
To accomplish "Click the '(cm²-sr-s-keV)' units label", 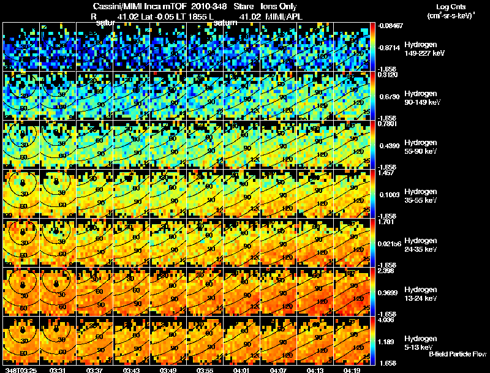I will 451,16.
